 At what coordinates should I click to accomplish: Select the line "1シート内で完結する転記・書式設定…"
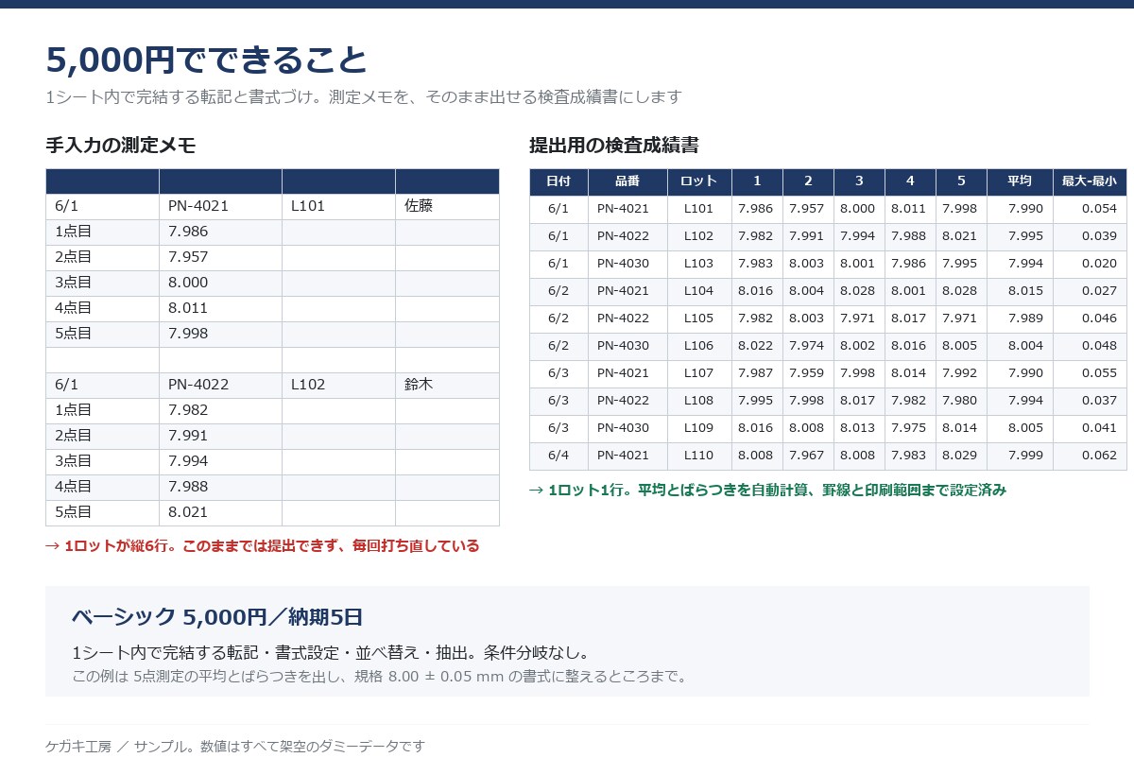coord(332,653)
